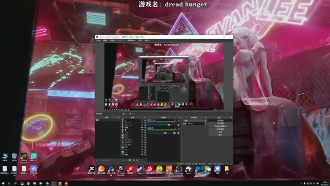Open the Help menu in OBS
330x186 pixels.
pos(147,40)
